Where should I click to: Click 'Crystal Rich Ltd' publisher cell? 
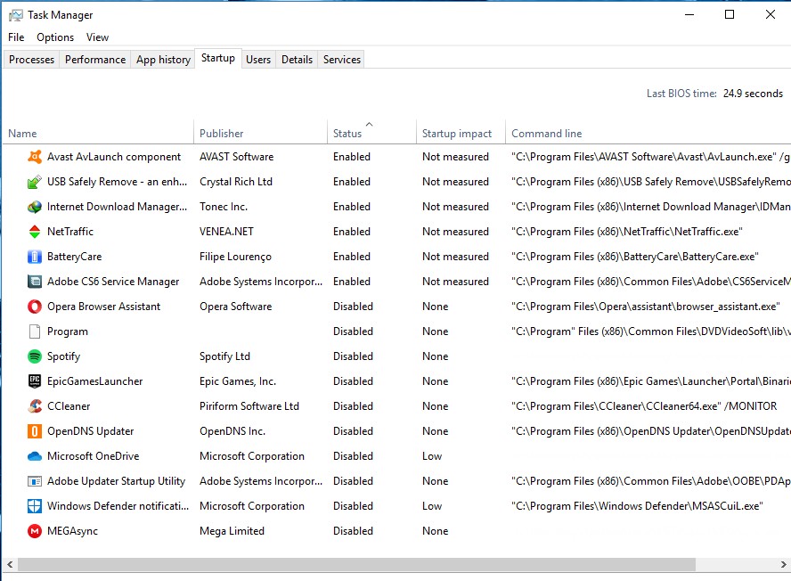[x=235, y=182]
